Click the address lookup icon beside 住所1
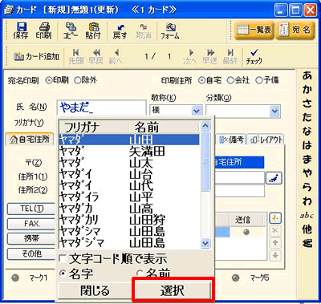The height and width of the screenshot is (304, 321). 274,178
